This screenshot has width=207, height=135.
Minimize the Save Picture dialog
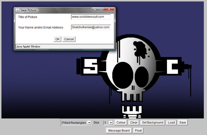pos(95,9)
